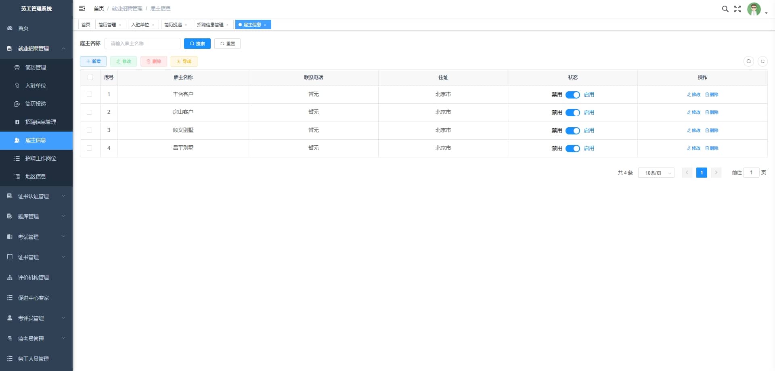775x371 pixels.
Task: Check the 顺义别墅 row checkbox
Action: point(90,130)
